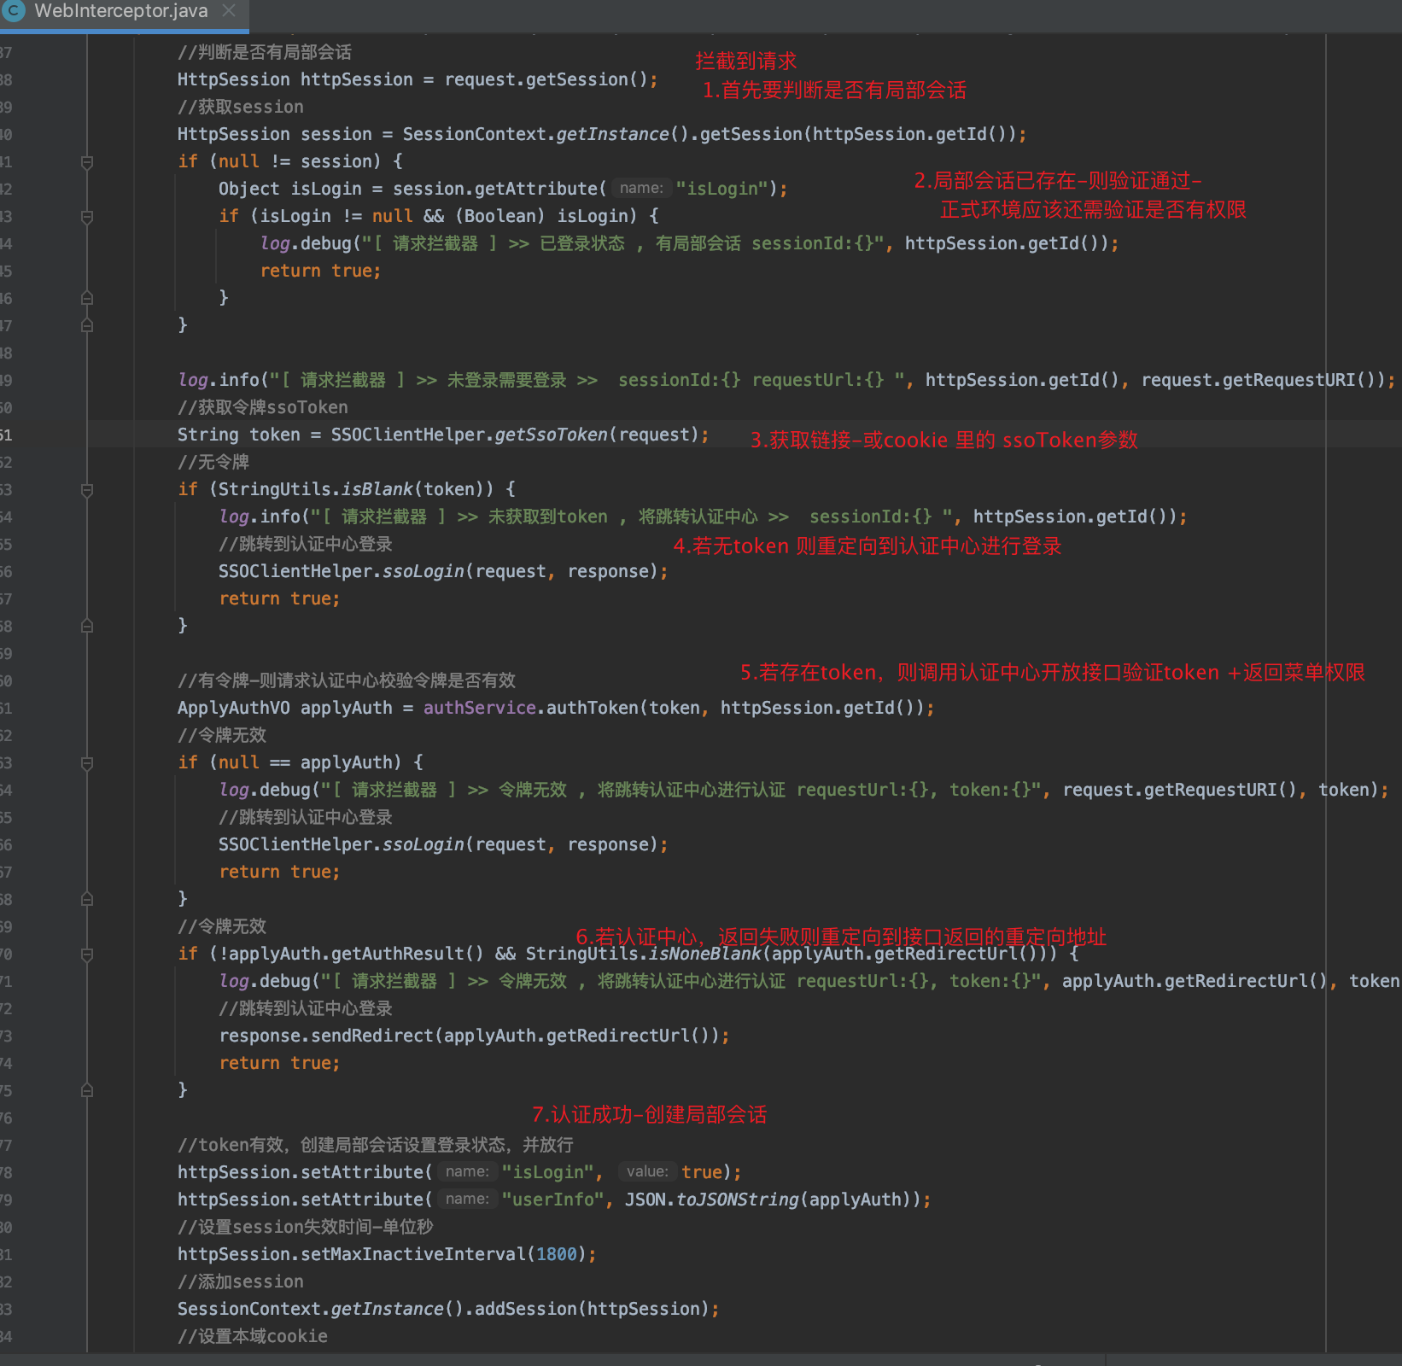Click 'ssoLogin' inside null == applyAuth block
The height and width of the screenshot is (1366, 1402).
click(423, 844)
